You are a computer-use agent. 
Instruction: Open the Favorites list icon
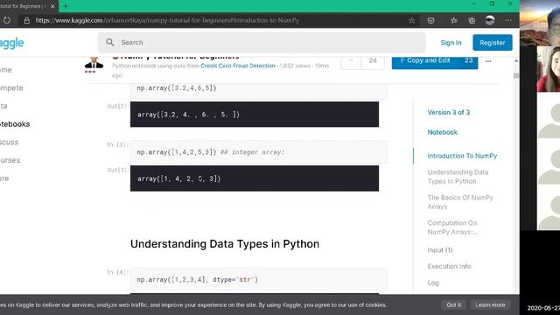tap(454, 20)
